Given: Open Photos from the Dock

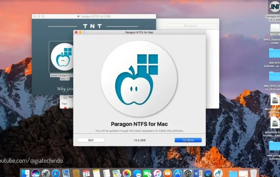Looking at the screenshot, I should click(127, 173).
